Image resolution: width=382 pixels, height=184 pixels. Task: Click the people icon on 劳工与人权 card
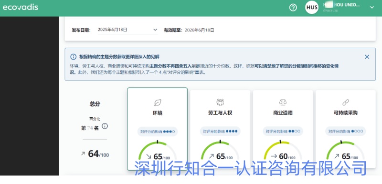click(220, 102)
